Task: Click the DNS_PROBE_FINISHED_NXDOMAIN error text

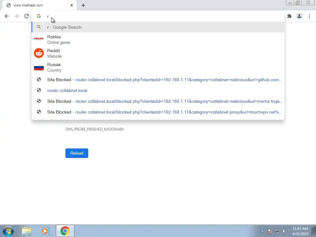Action: pyautogui.click(x=94, y=129)
